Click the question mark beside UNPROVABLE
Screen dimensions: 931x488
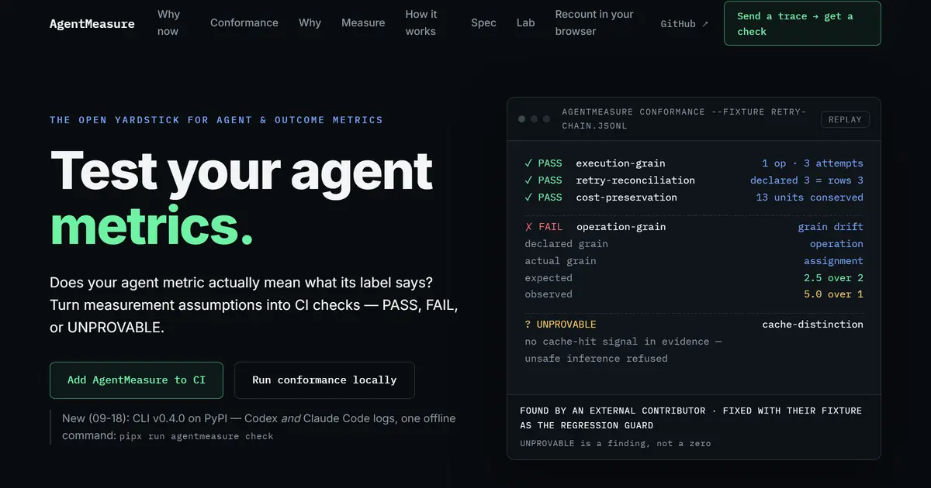pos(528,325)
